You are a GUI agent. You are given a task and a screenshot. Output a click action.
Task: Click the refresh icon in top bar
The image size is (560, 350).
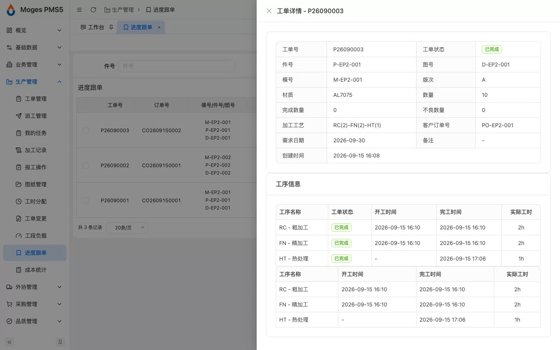93,10
